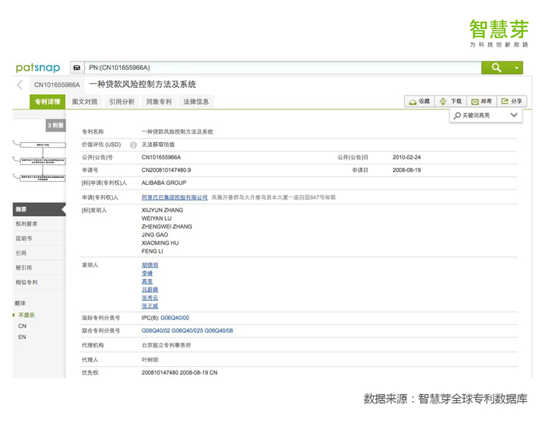Viewport: 545px width, 422px height.
Task: Open IPC classification G06Q40/00
Action: (175, 318)
